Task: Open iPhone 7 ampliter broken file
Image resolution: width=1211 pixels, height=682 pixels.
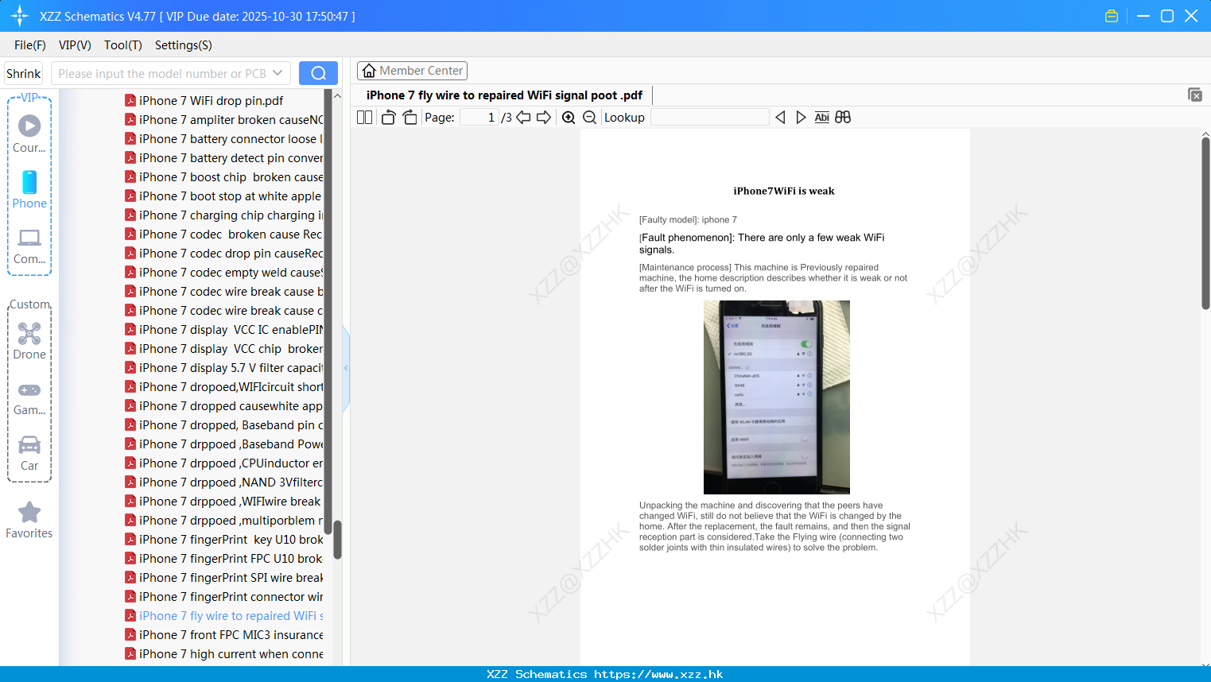Action: click(224, 119)
